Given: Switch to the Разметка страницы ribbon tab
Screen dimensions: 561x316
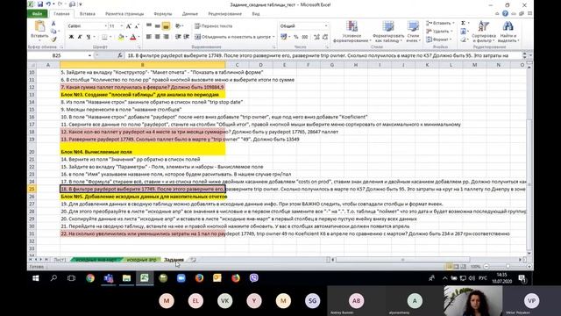Looking at the screenshot, I should [x=124, y=14].
